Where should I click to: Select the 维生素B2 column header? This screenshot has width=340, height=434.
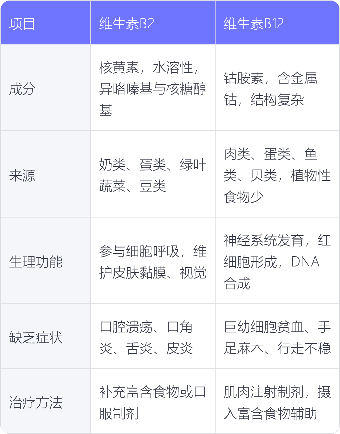[153, 23]
